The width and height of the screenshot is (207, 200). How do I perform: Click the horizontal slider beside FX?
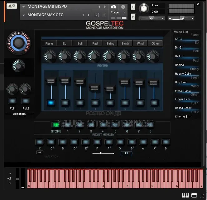(103, 153)
